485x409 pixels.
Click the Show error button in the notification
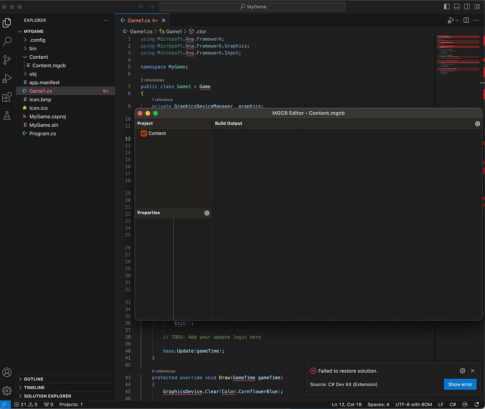[460, 384]
